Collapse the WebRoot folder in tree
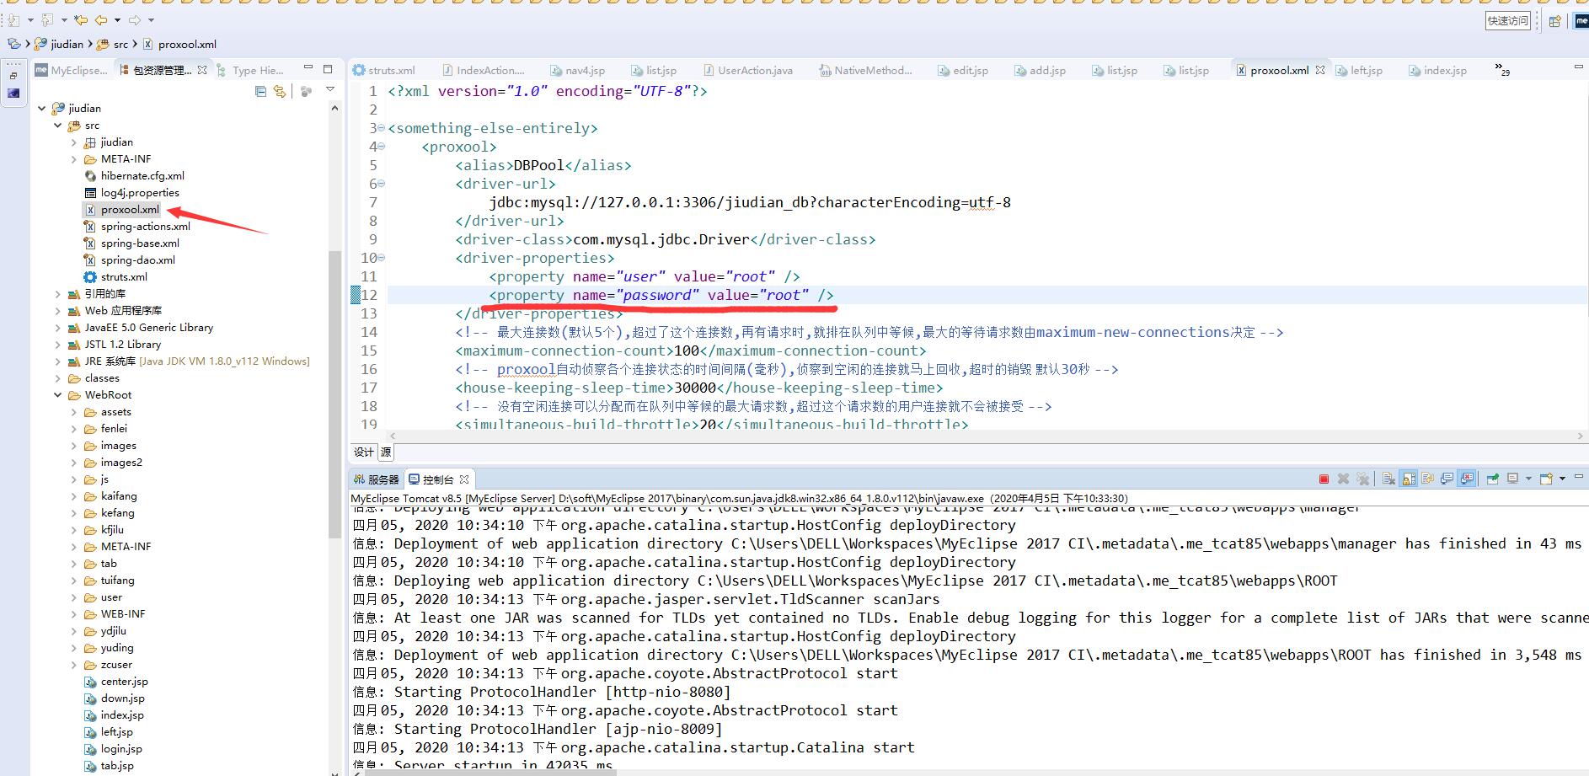 coord(57,395)
